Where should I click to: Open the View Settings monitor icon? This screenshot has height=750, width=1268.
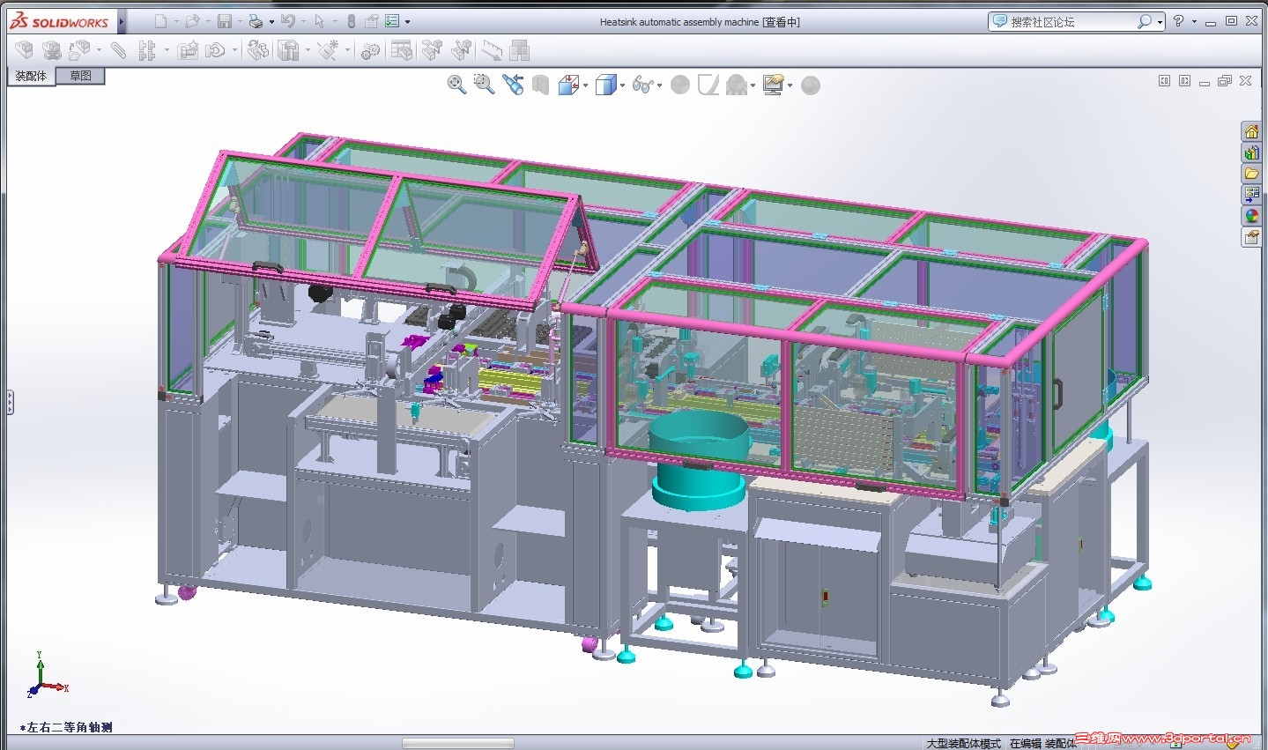(x=774, y=85)
